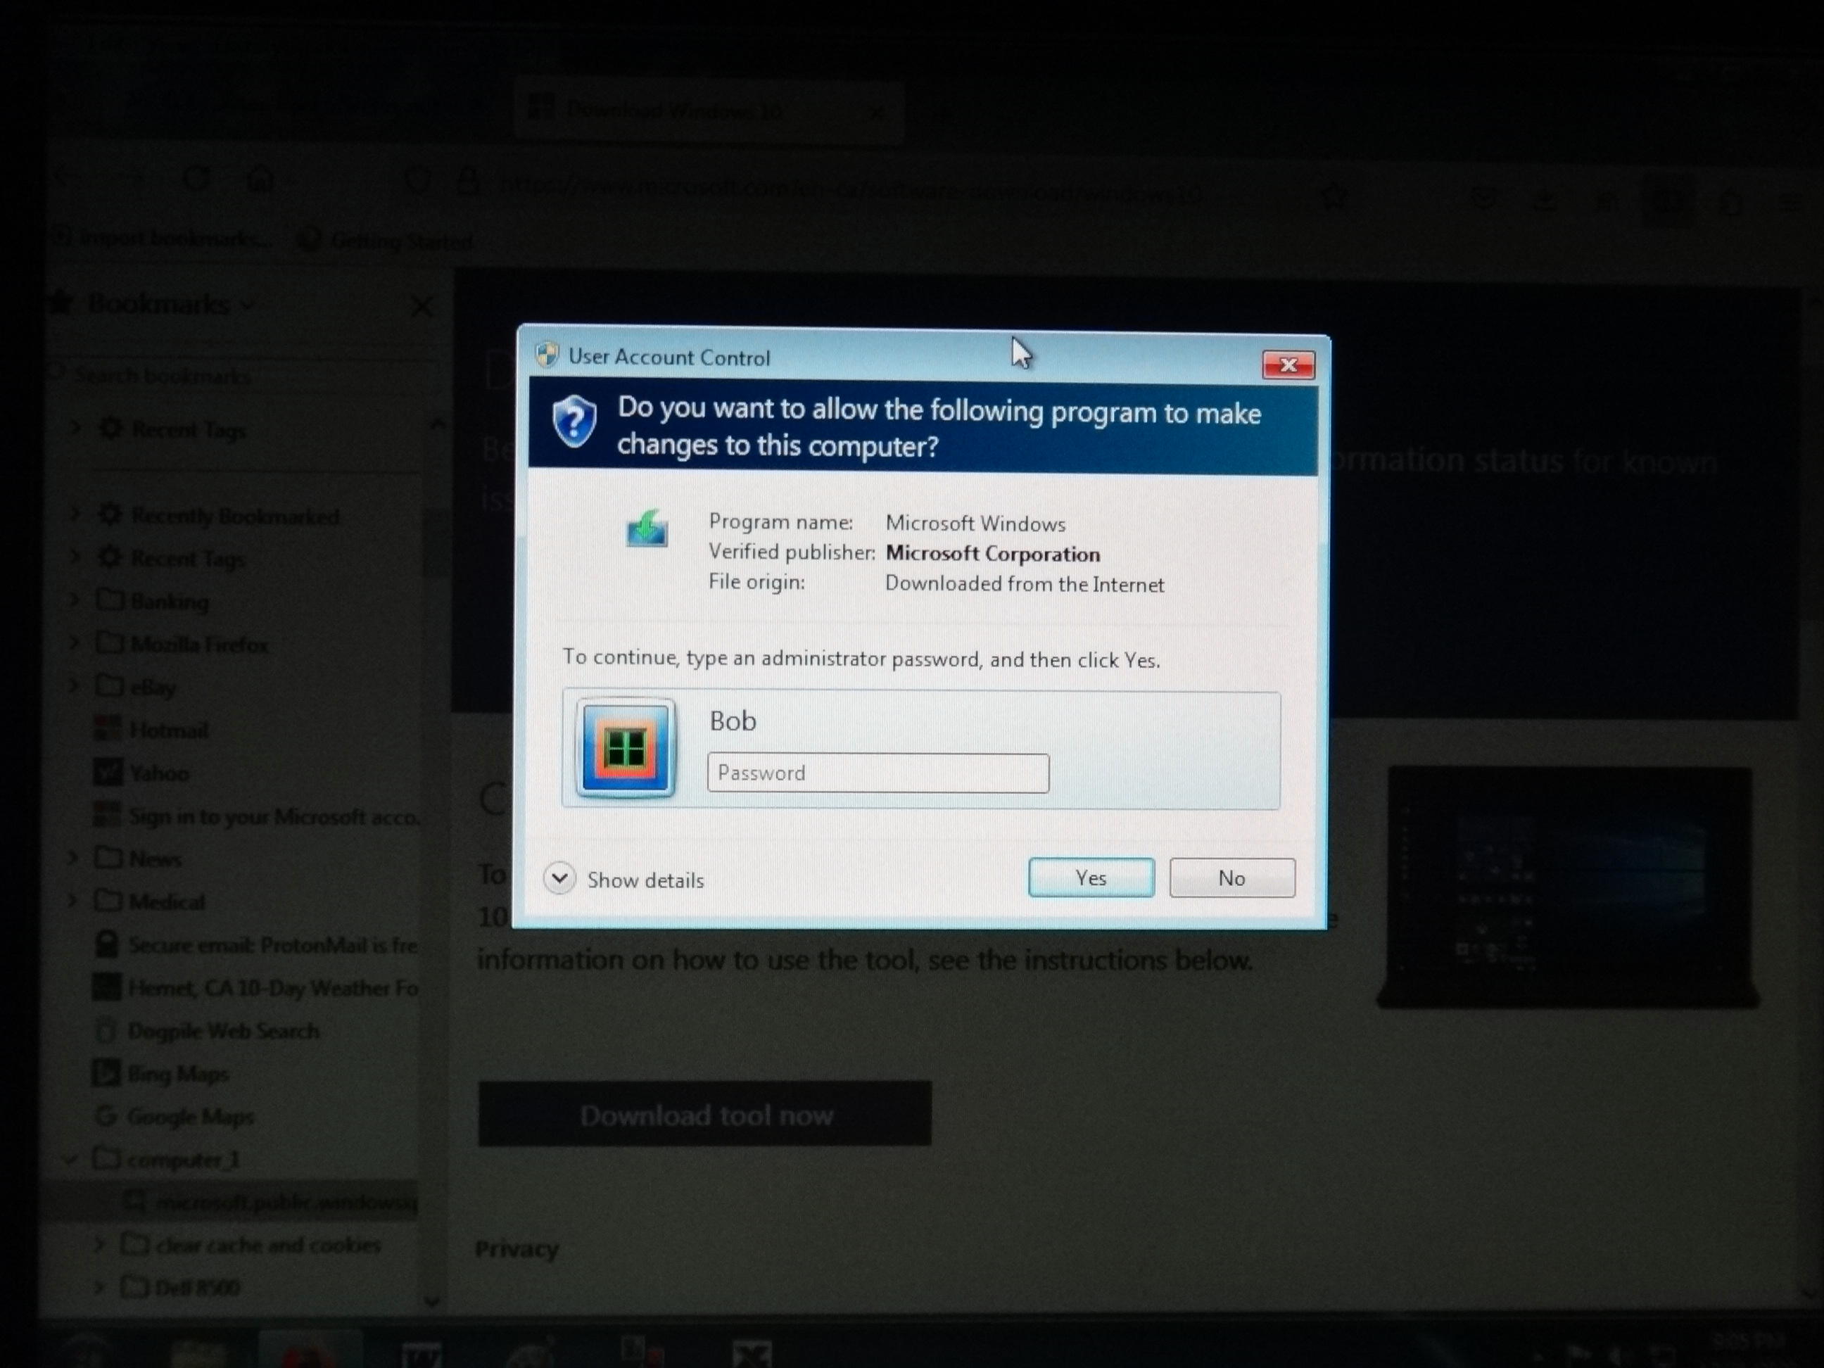Expand the eBay bookmarks folder

(x=75, y=686)
